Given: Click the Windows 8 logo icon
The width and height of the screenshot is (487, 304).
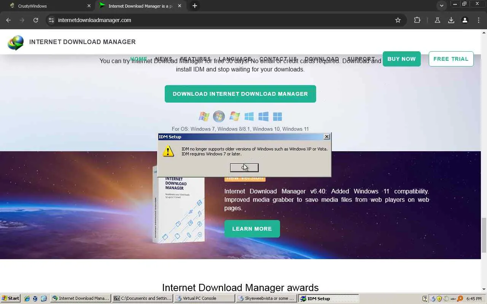Looking at the screenshot, I should [249, 116].
